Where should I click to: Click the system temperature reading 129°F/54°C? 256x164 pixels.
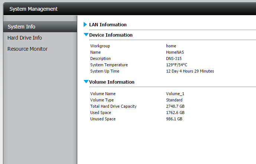pos(176,65)
